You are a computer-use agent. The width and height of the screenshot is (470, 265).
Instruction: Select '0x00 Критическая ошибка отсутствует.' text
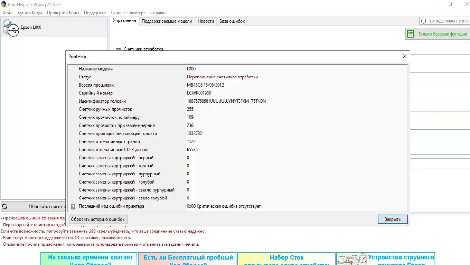pyautogui.click(x=224, y=206)
